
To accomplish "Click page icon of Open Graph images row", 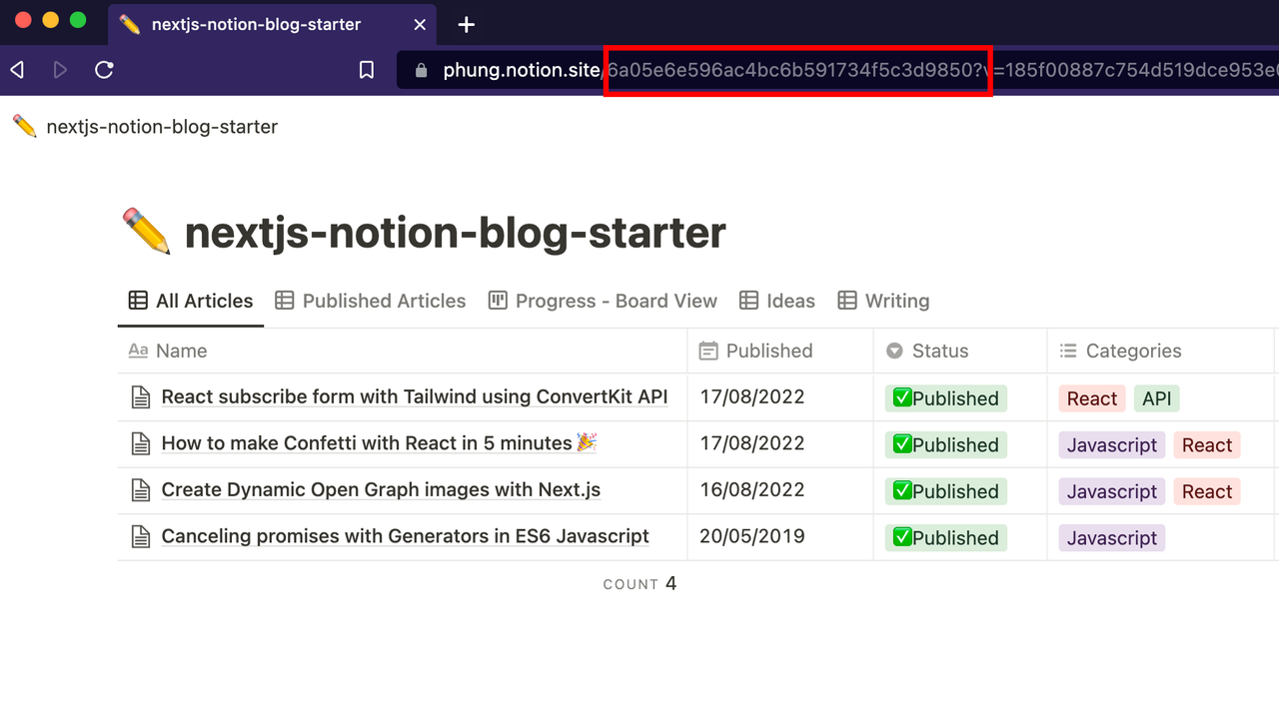I will [142, 490].
